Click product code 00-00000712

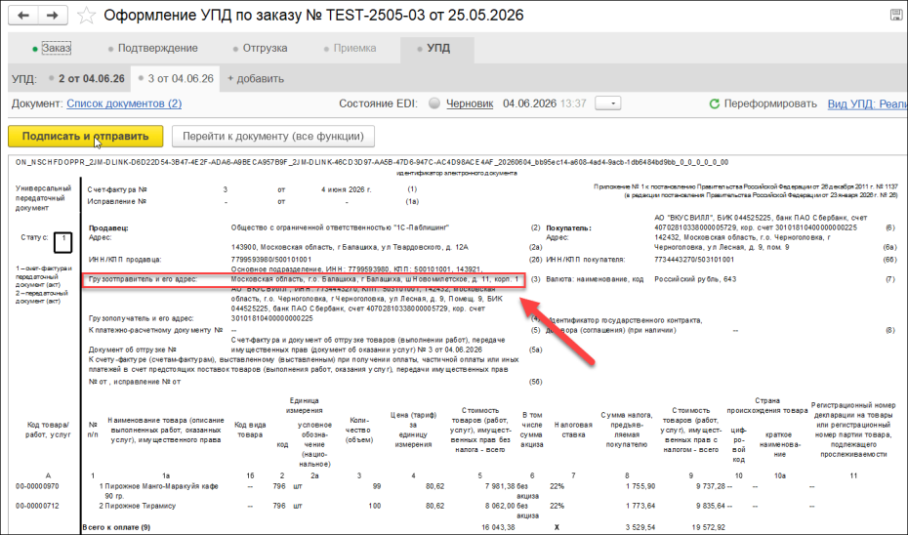(37, 506)
